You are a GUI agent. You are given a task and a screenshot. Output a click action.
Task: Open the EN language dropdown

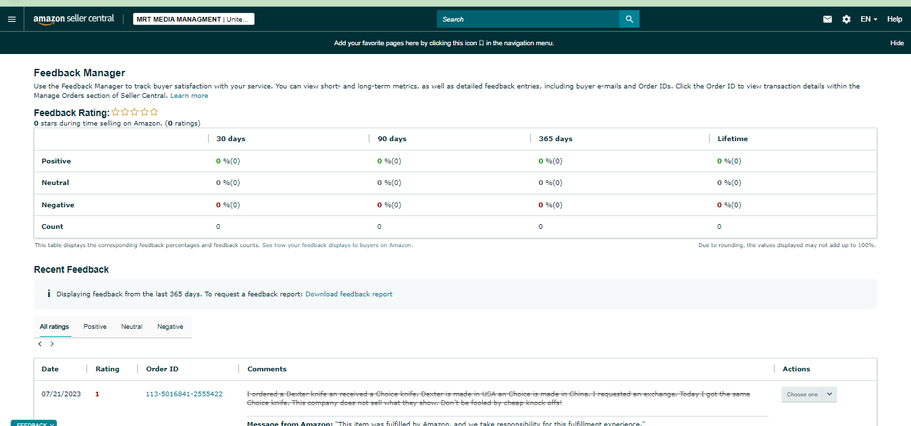868,19
